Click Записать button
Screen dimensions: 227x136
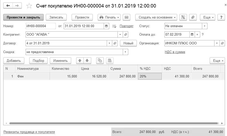pyautogui.click(x=56, y=17)
